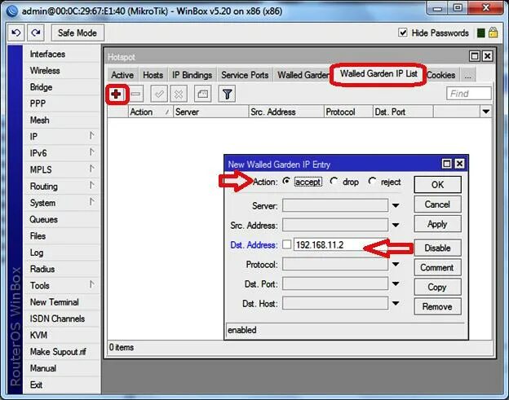Viewport: 509px width, 400px height.
Task: Select the drop action radio button
Action: 334,181
